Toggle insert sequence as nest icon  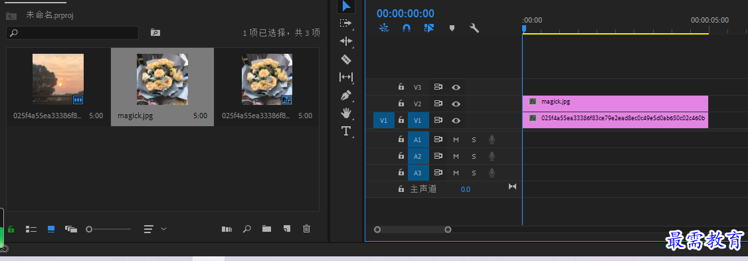(384, 28)
